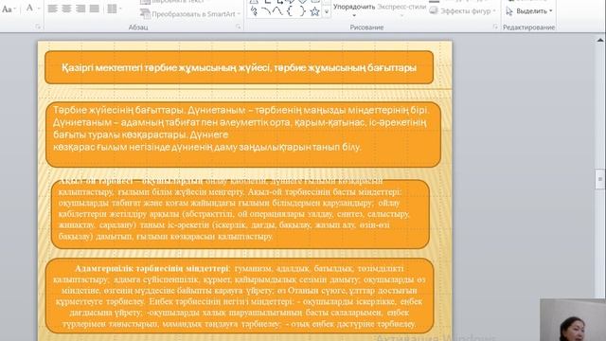This screenshot has width=606, height=341.
Task: Select the curve shape
Action: (277, 11)
